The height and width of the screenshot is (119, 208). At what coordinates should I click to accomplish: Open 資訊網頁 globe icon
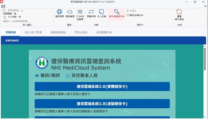click(x=60, y=12)
